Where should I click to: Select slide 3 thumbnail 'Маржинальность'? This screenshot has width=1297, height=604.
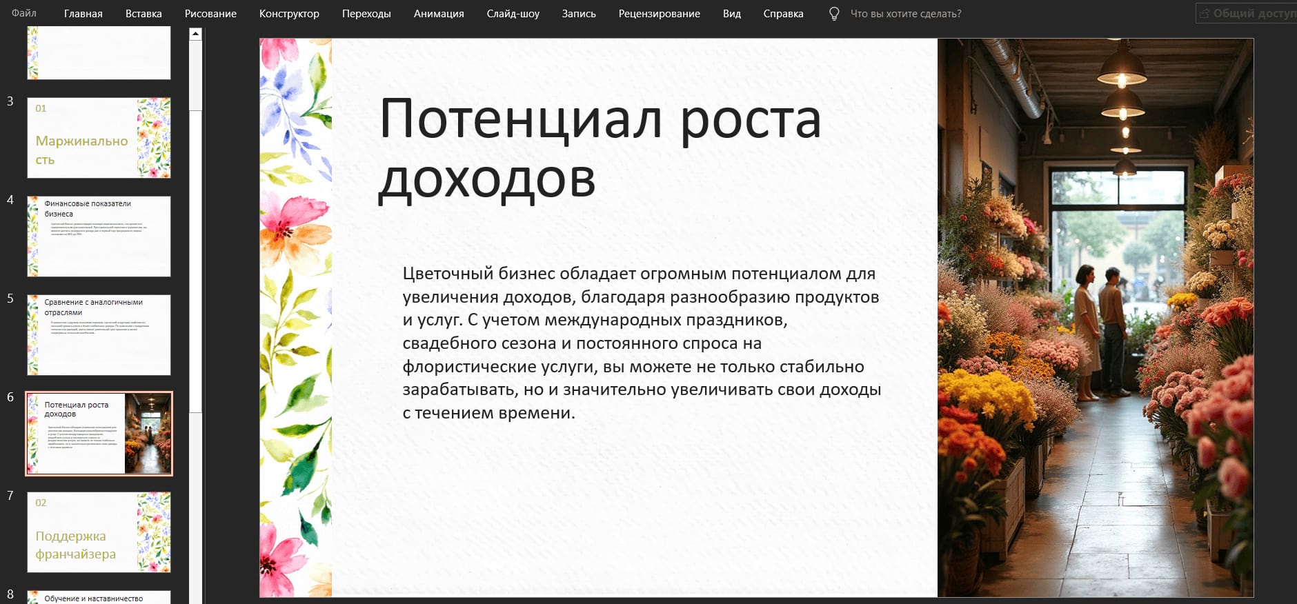click(x=99, y=138)
